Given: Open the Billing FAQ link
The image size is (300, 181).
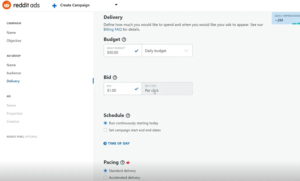Looking at the screenshot, I should pos(112,29).
